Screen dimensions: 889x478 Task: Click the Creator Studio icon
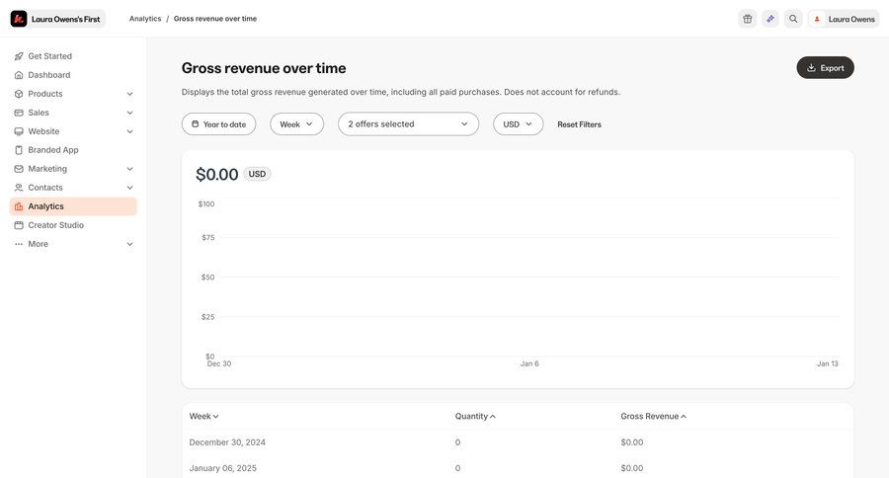tap(19, 225)
